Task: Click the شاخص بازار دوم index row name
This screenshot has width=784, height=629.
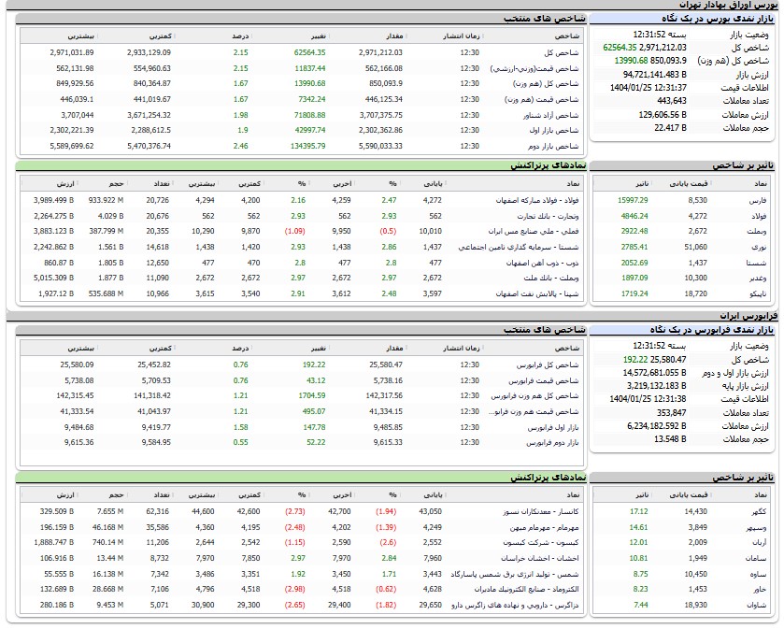Action: coord(553,147)
